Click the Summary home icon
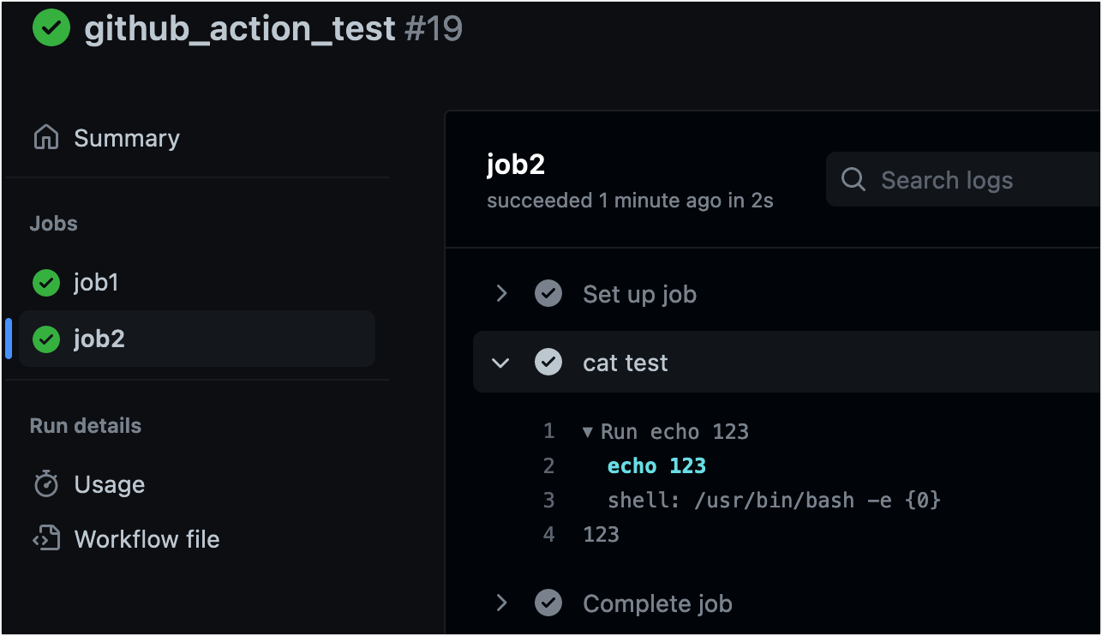Screen dimensions: 1102x636 45,137
